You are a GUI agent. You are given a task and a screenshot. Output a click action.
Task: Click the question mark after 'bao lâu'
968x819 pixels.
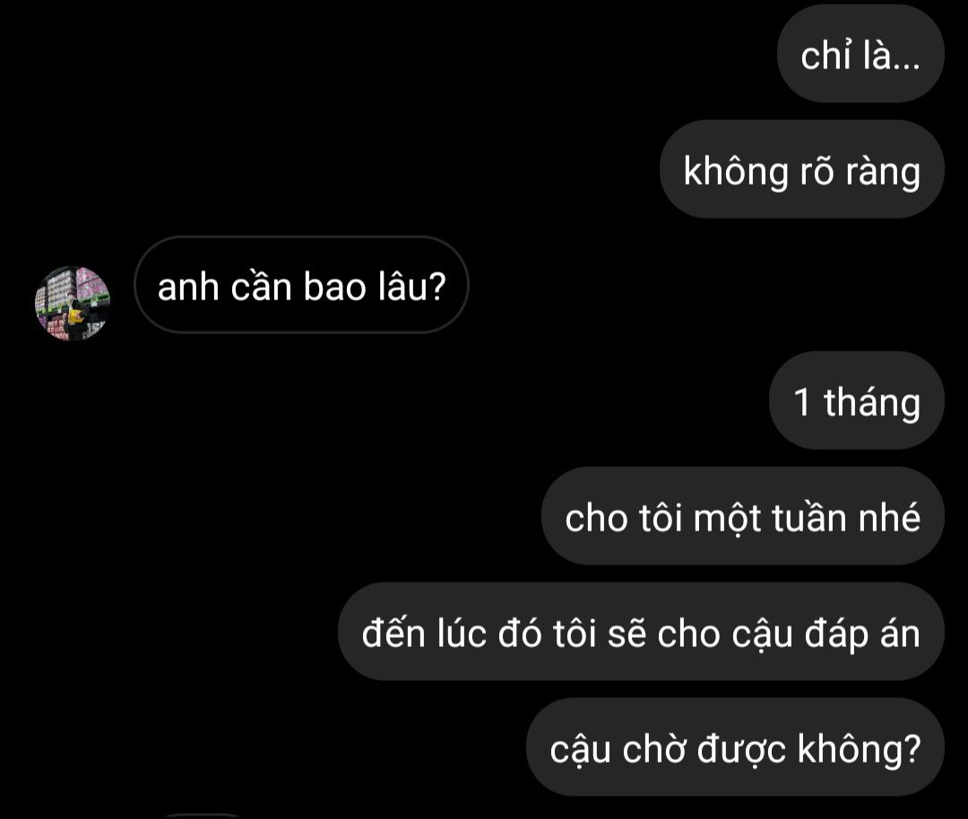coord(436,287)
